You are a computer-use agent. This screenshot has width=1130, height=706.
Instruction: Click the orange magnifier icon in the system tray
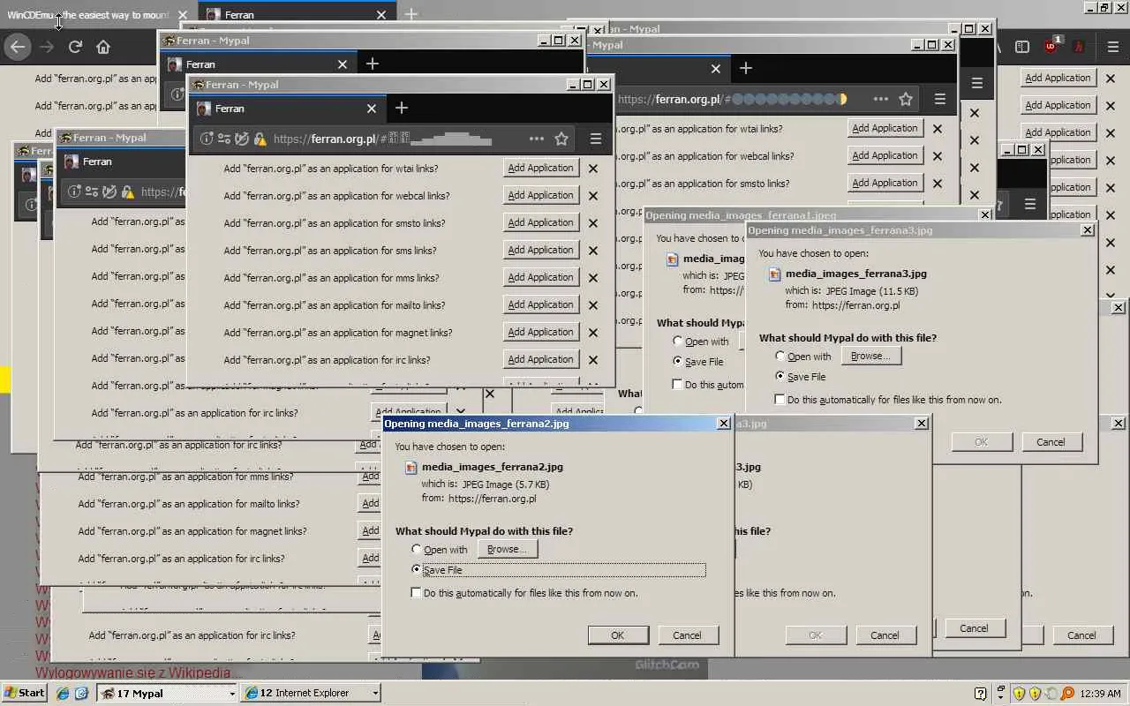(x=1068, y=693)
